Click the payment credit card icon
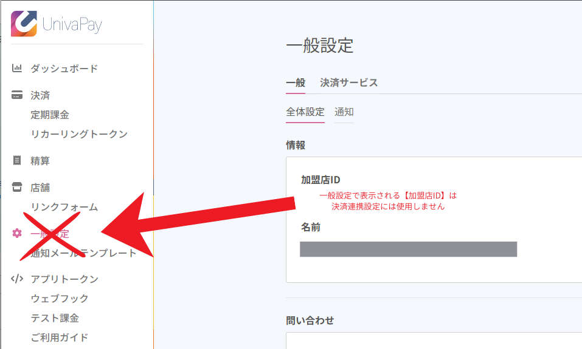 pyautogui.click(x=17, y=95)
